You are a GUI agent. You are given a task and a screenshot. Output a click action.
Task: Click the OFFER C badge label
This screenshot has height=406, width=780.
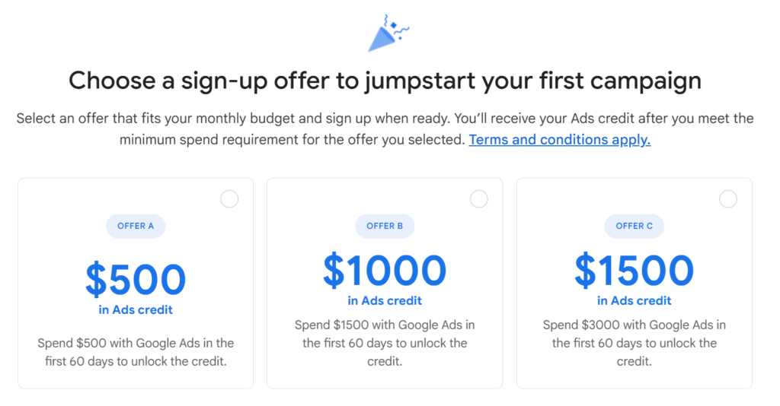tap(635, 226)
